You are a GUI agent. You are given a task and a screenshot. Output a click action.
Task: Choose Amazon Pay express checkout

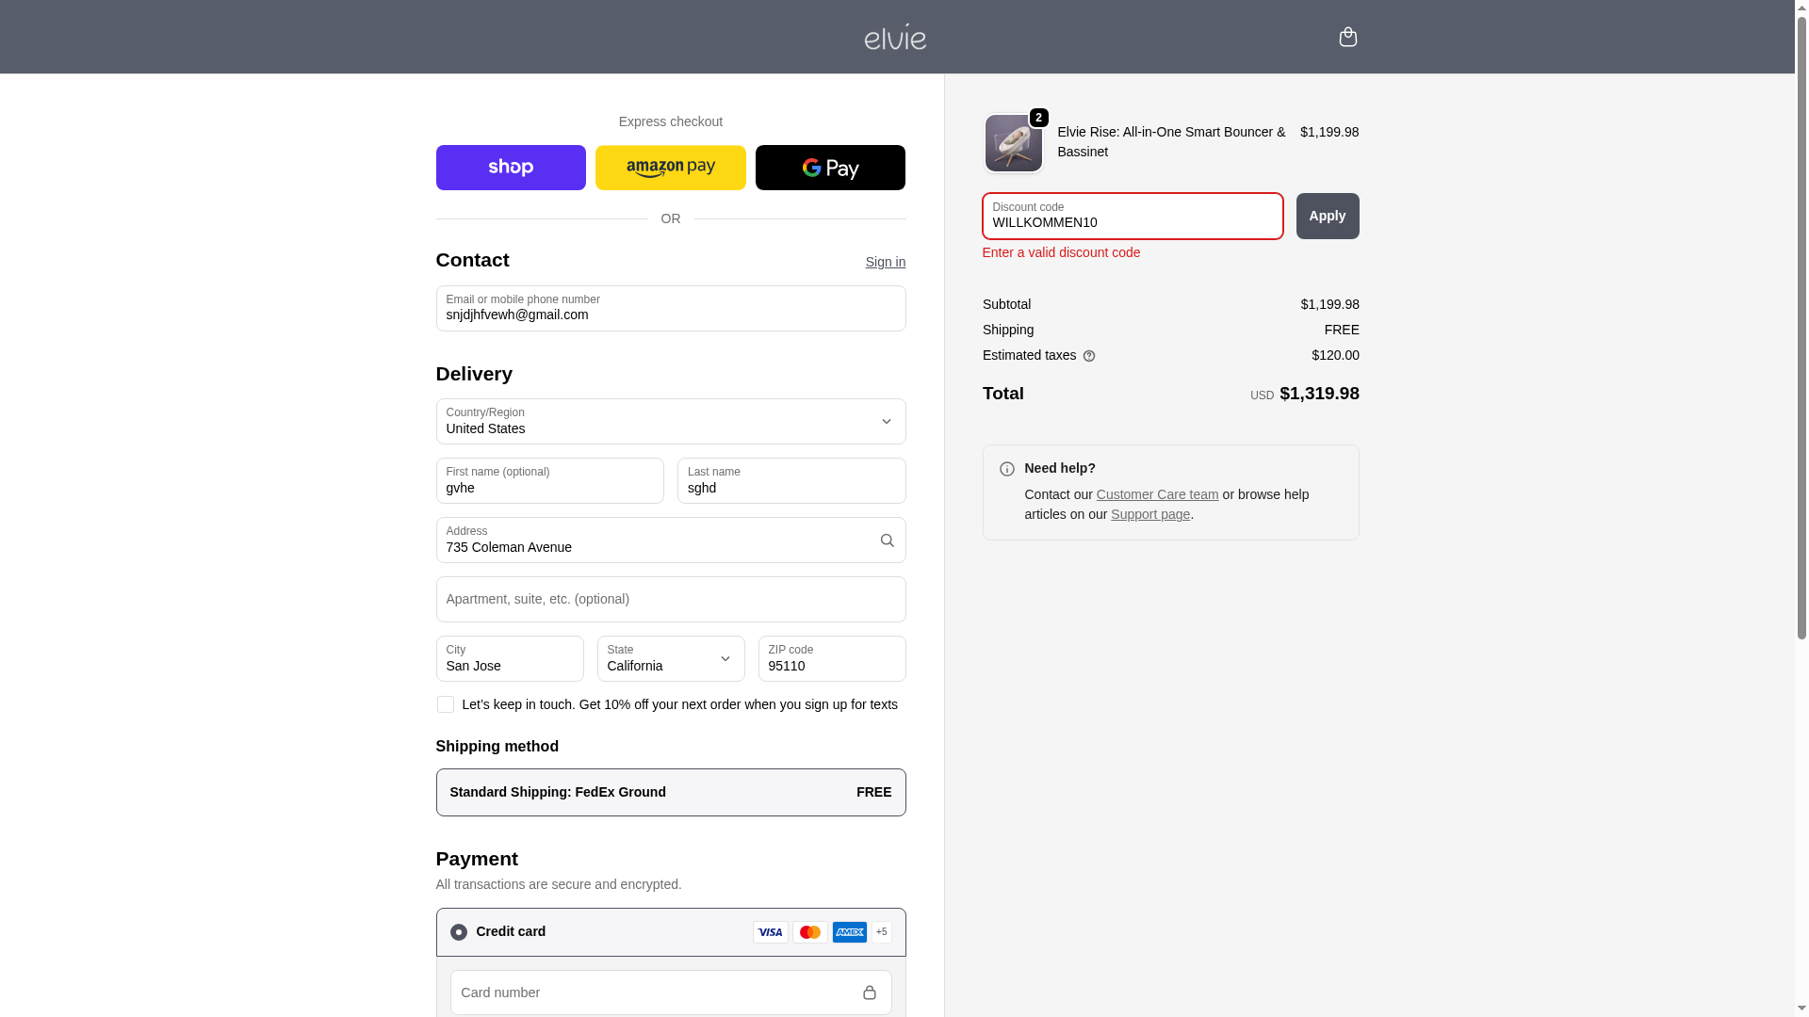pos(671,168)
